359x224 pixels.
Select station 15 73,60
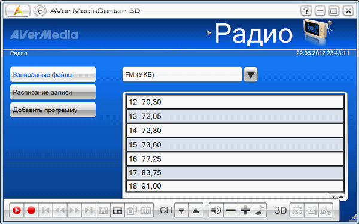[x=235, y=145]
